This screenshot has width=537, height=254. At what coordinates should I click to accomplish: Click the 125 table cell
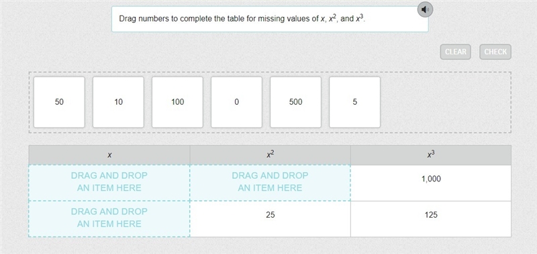click(x=431, y=218)
